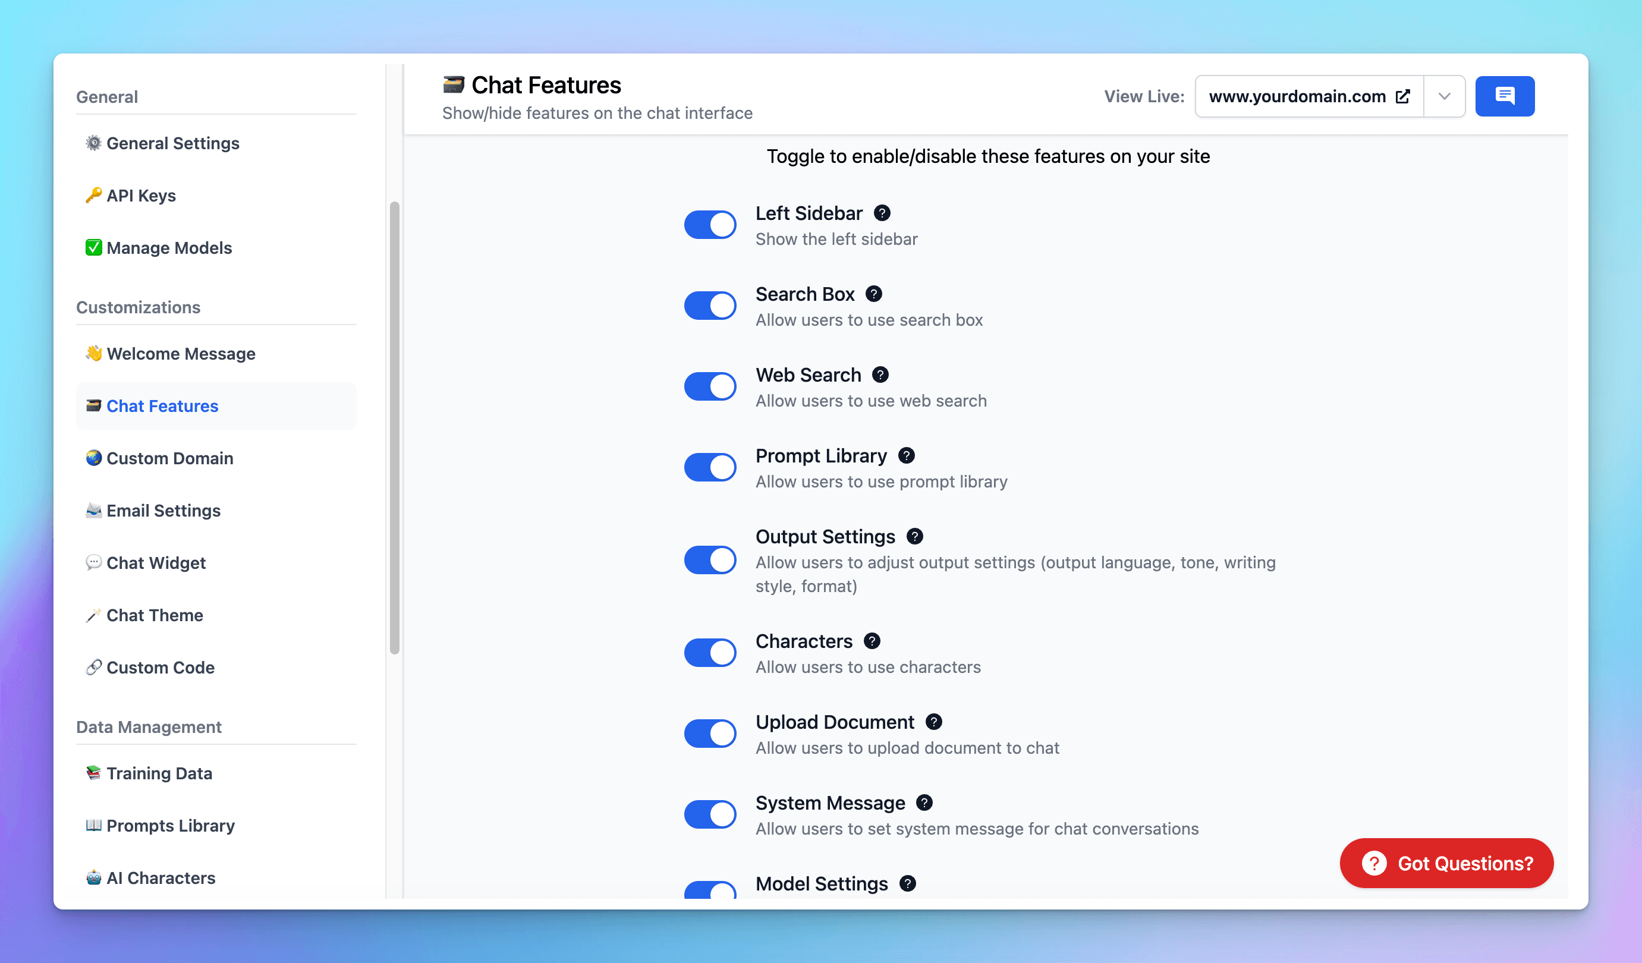This screenshot has width=1642, height=963.
Task: Open Chat Theme via wand icon
Action: coord(93,615)
